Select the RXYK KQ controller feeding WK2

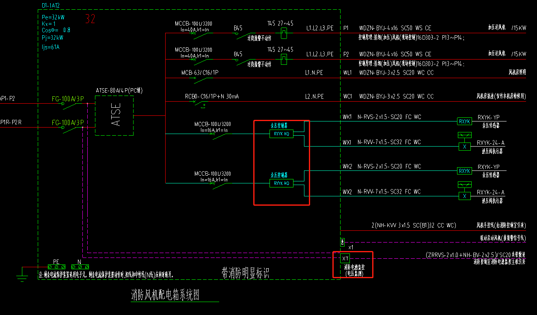pos(281,183)
